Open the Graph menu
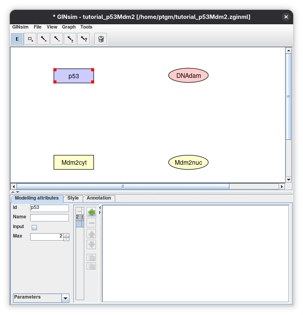This screenshot has width=303, height=315. click(x=69, y=27)
